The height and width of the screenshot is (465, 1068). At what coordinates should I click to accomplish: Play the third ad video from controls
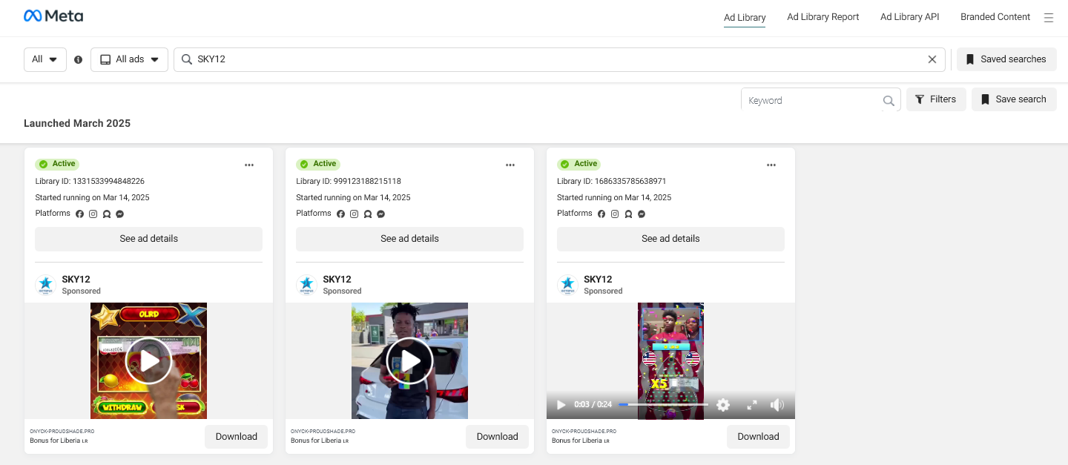561,405
